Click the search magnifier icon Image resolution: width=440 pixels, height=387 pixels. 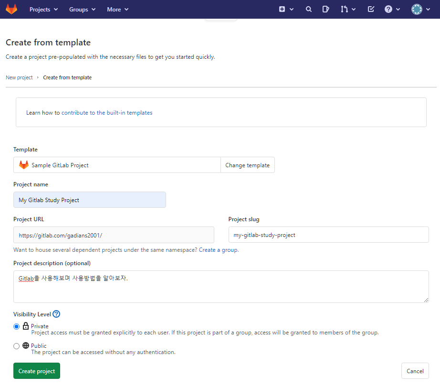point(308,9)
